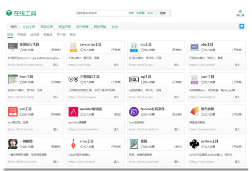Switch to the Wiki tab
252x171 pixels.
tap(115, 27)
